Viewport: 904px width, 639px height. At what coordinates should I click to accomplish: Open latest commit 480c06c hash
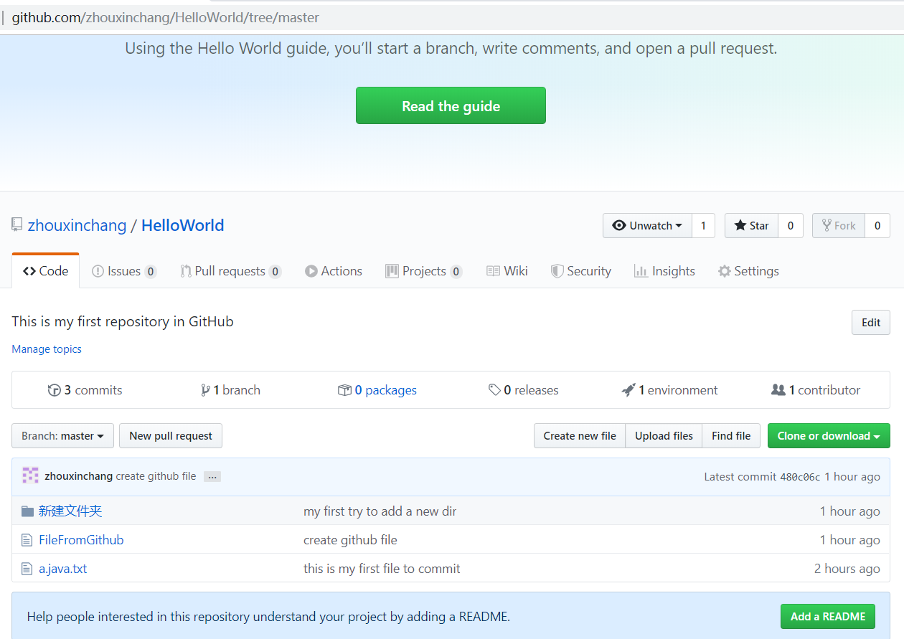(800, 477)
